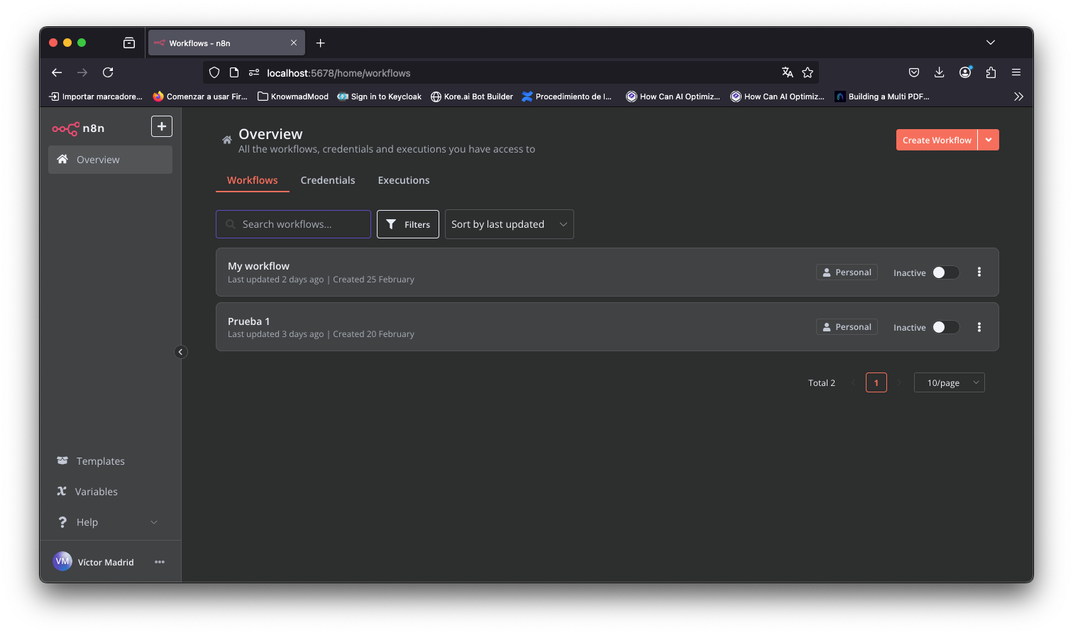Switch to the Executions tab
The image size is (1073, 635).
point(404,180)
